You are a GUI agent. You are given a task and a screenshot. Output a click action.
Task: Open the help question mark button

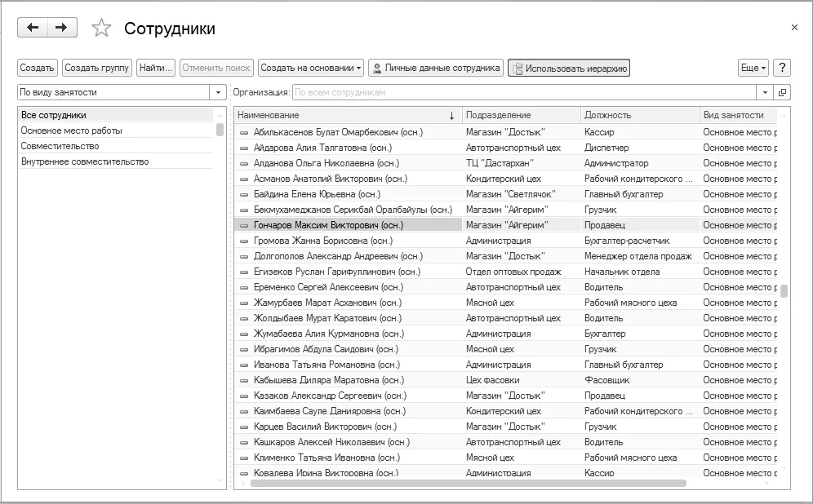782,68
